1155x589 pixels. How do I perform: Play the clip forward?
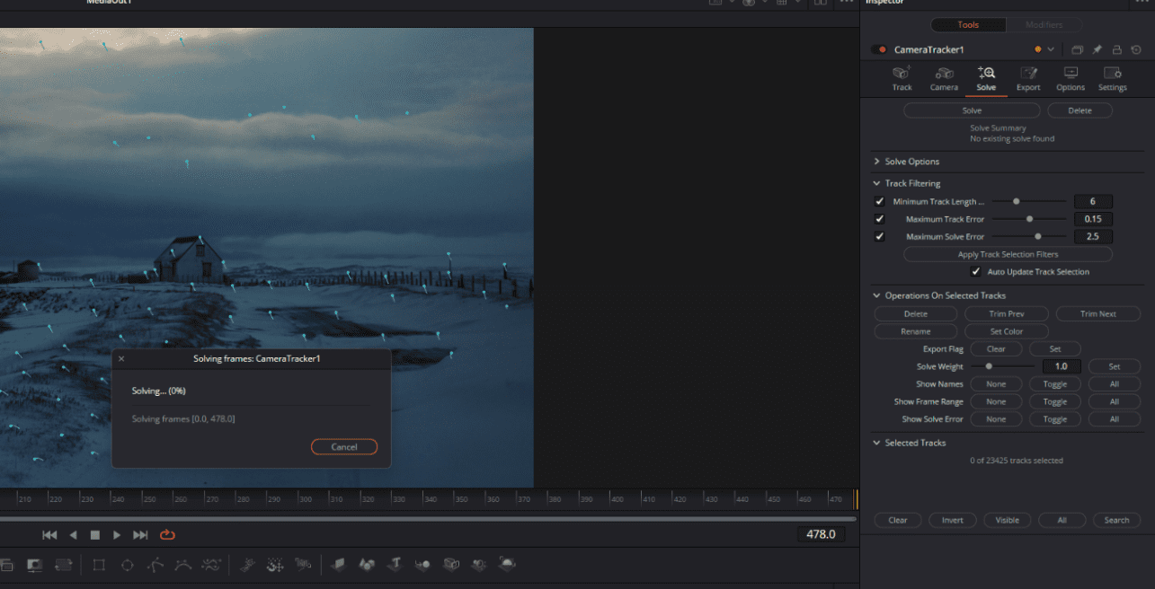point(117,535)
